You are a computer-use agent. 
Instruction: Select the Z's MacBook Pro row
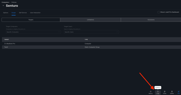click(92, 44)
